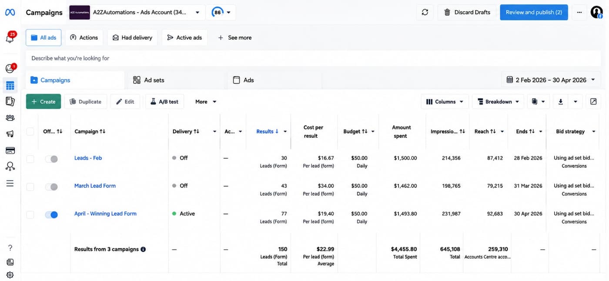Click the Edit button

(x=125, y=102)
